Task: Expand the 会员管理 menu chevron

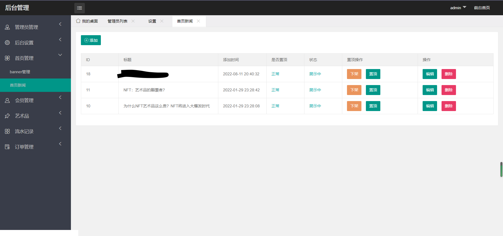Action: pyautogui.click(x=60, y=97)
